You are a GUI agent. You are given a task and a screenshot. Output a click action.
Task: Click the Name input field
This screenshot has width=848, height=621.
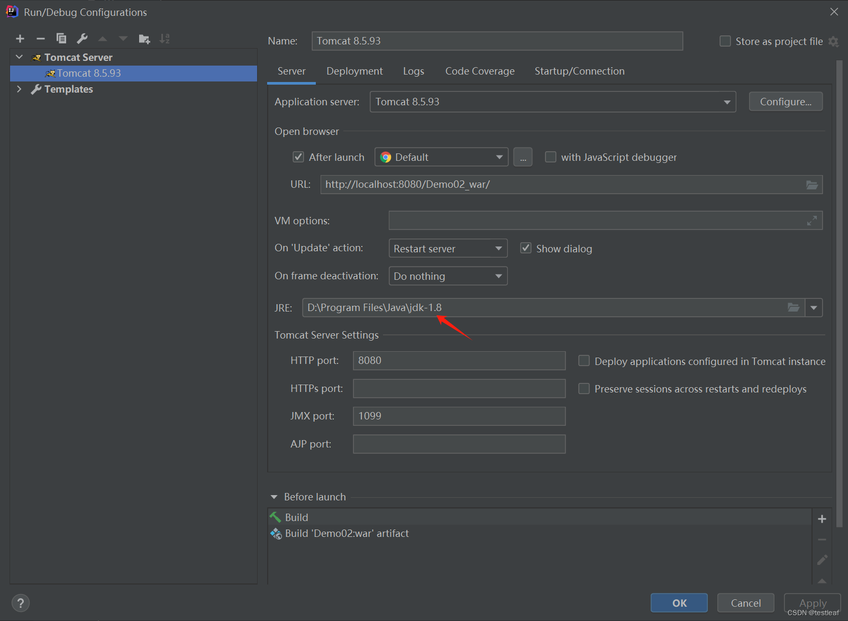[x=497, y=41]
